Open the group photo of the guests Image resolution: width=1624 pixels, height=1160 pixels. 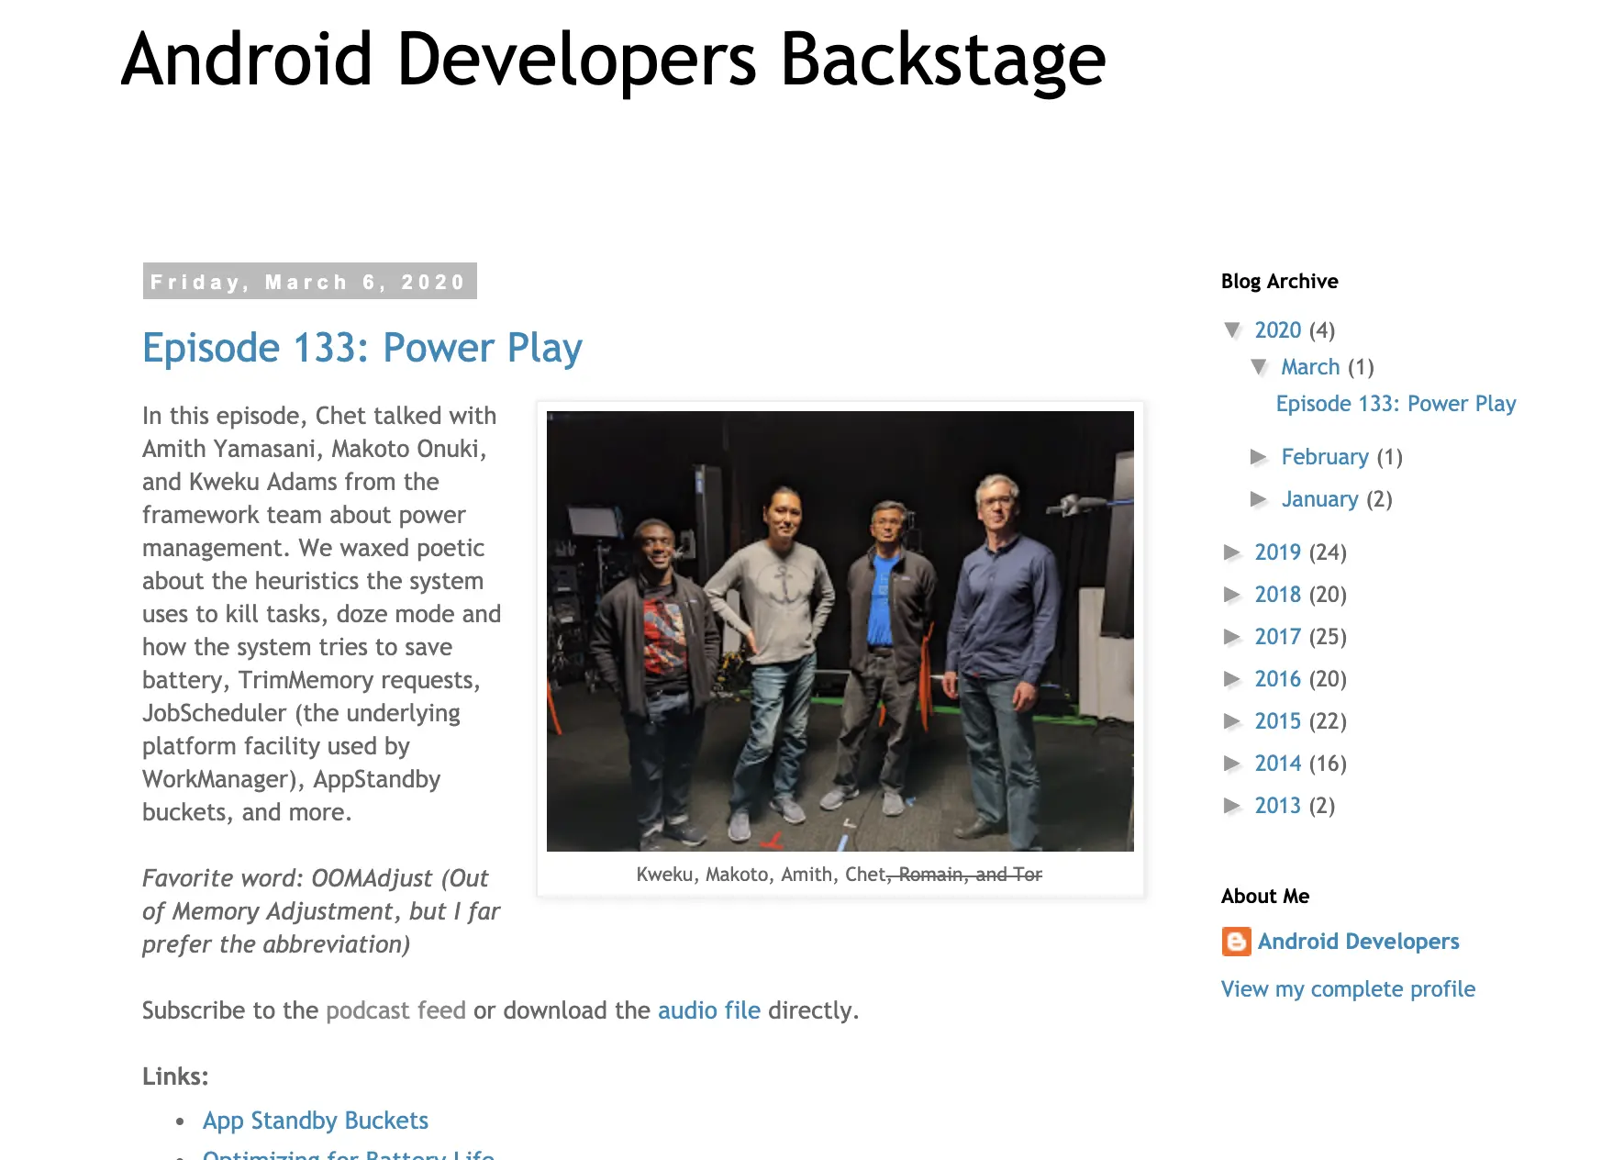(840, 631)
